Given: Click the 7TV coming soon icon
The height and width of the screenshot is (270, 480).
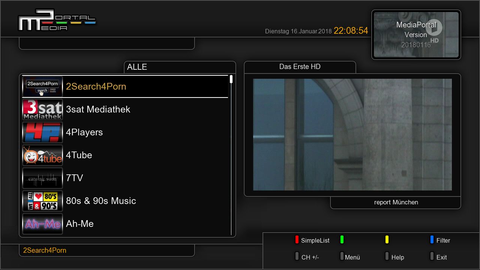Looking at the screenshot, I should pyautogui.click(x=42, y=178).
